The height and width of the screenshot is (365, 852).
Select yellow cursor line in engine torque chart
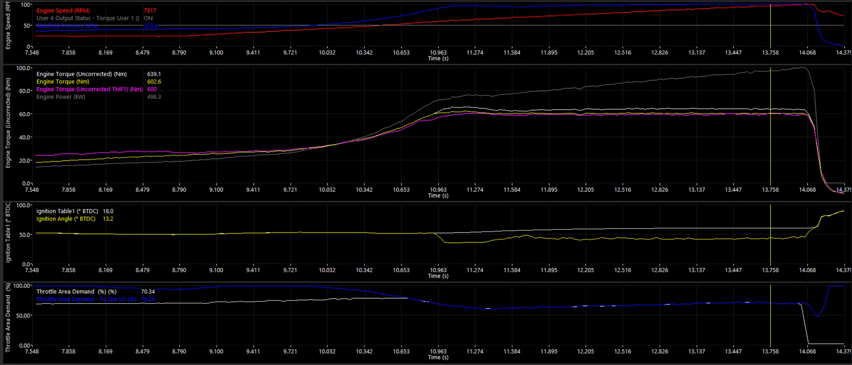770,126
